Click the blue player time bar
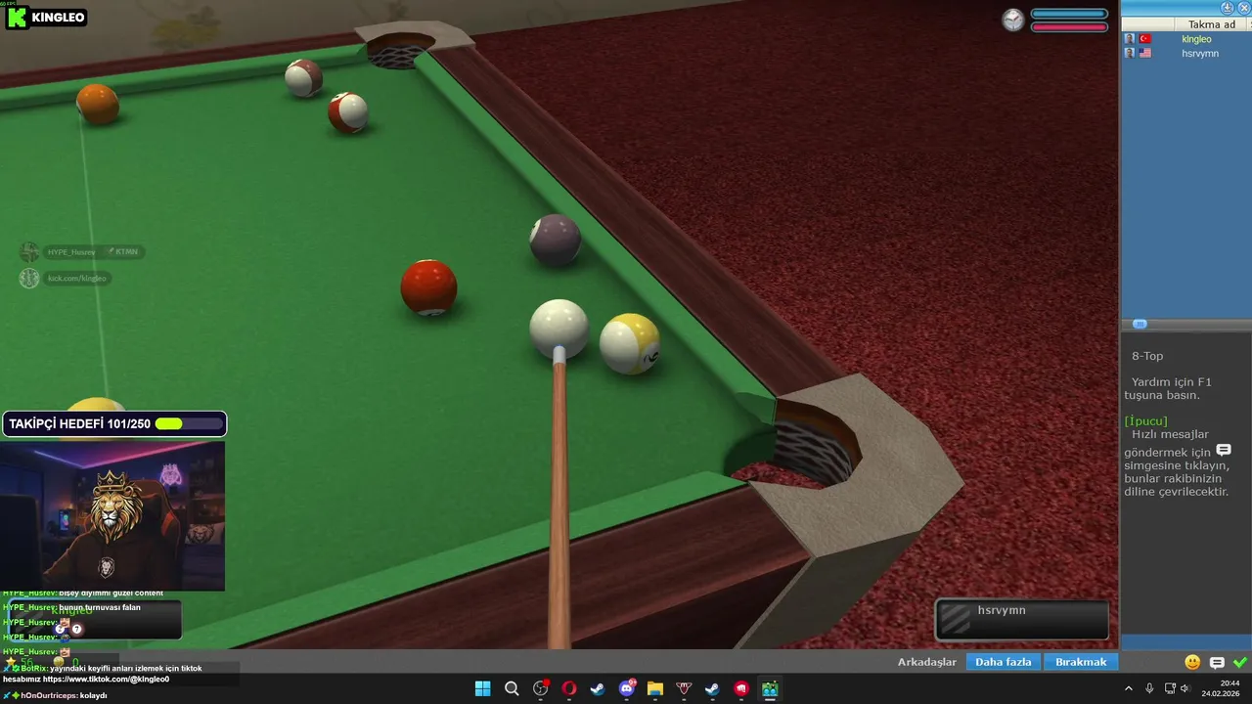Screen dimensions: 1252x704 point(1069,14)
